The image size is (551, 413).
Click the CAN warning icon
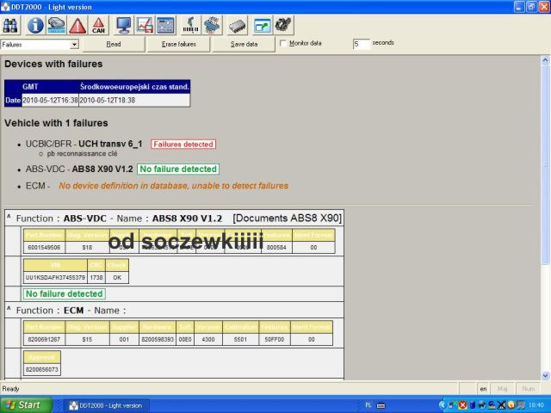98,25
